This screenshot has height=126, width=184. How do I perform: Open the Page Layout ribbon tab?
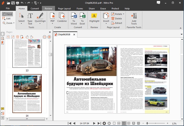pyautogui.click(x=65, y=9)
